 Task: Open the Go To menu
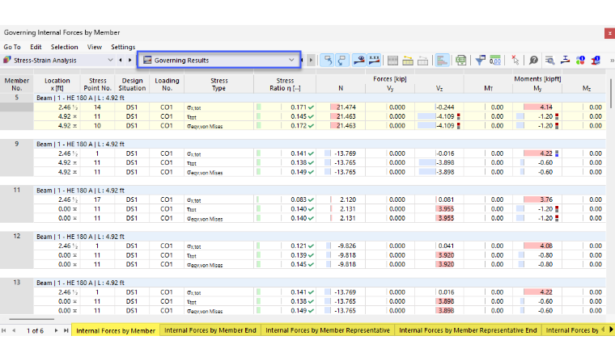12,47
